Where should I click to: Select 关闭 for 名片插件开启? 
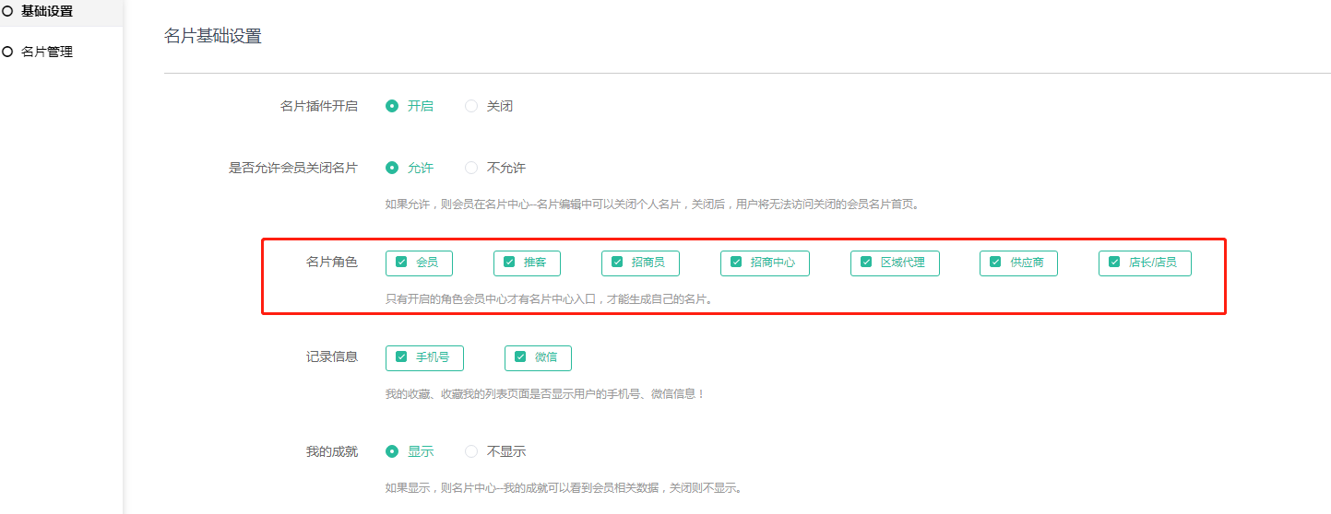pyautogui.click(x=471, y=106)
